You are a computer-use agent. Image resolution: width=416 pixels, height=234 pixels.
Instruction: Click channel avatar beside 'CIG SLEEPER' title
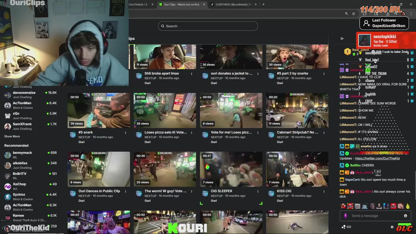point(205,193)
